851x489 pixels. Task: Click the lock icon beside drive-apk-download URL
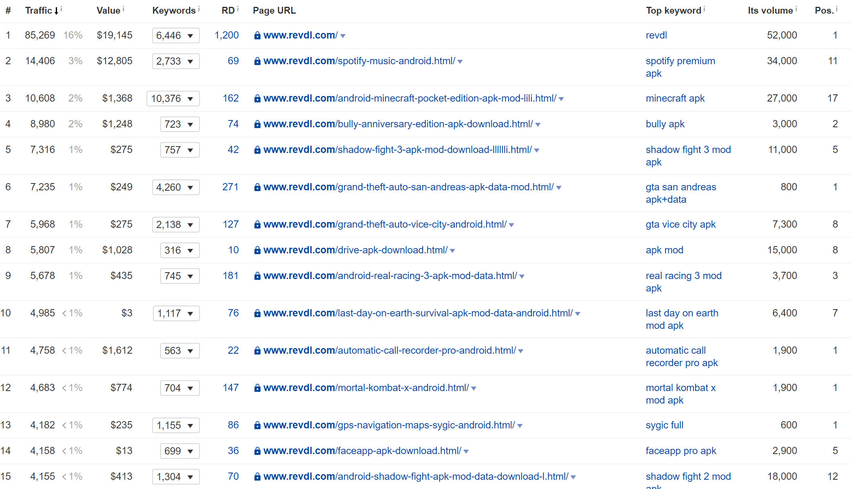(257, 251)
